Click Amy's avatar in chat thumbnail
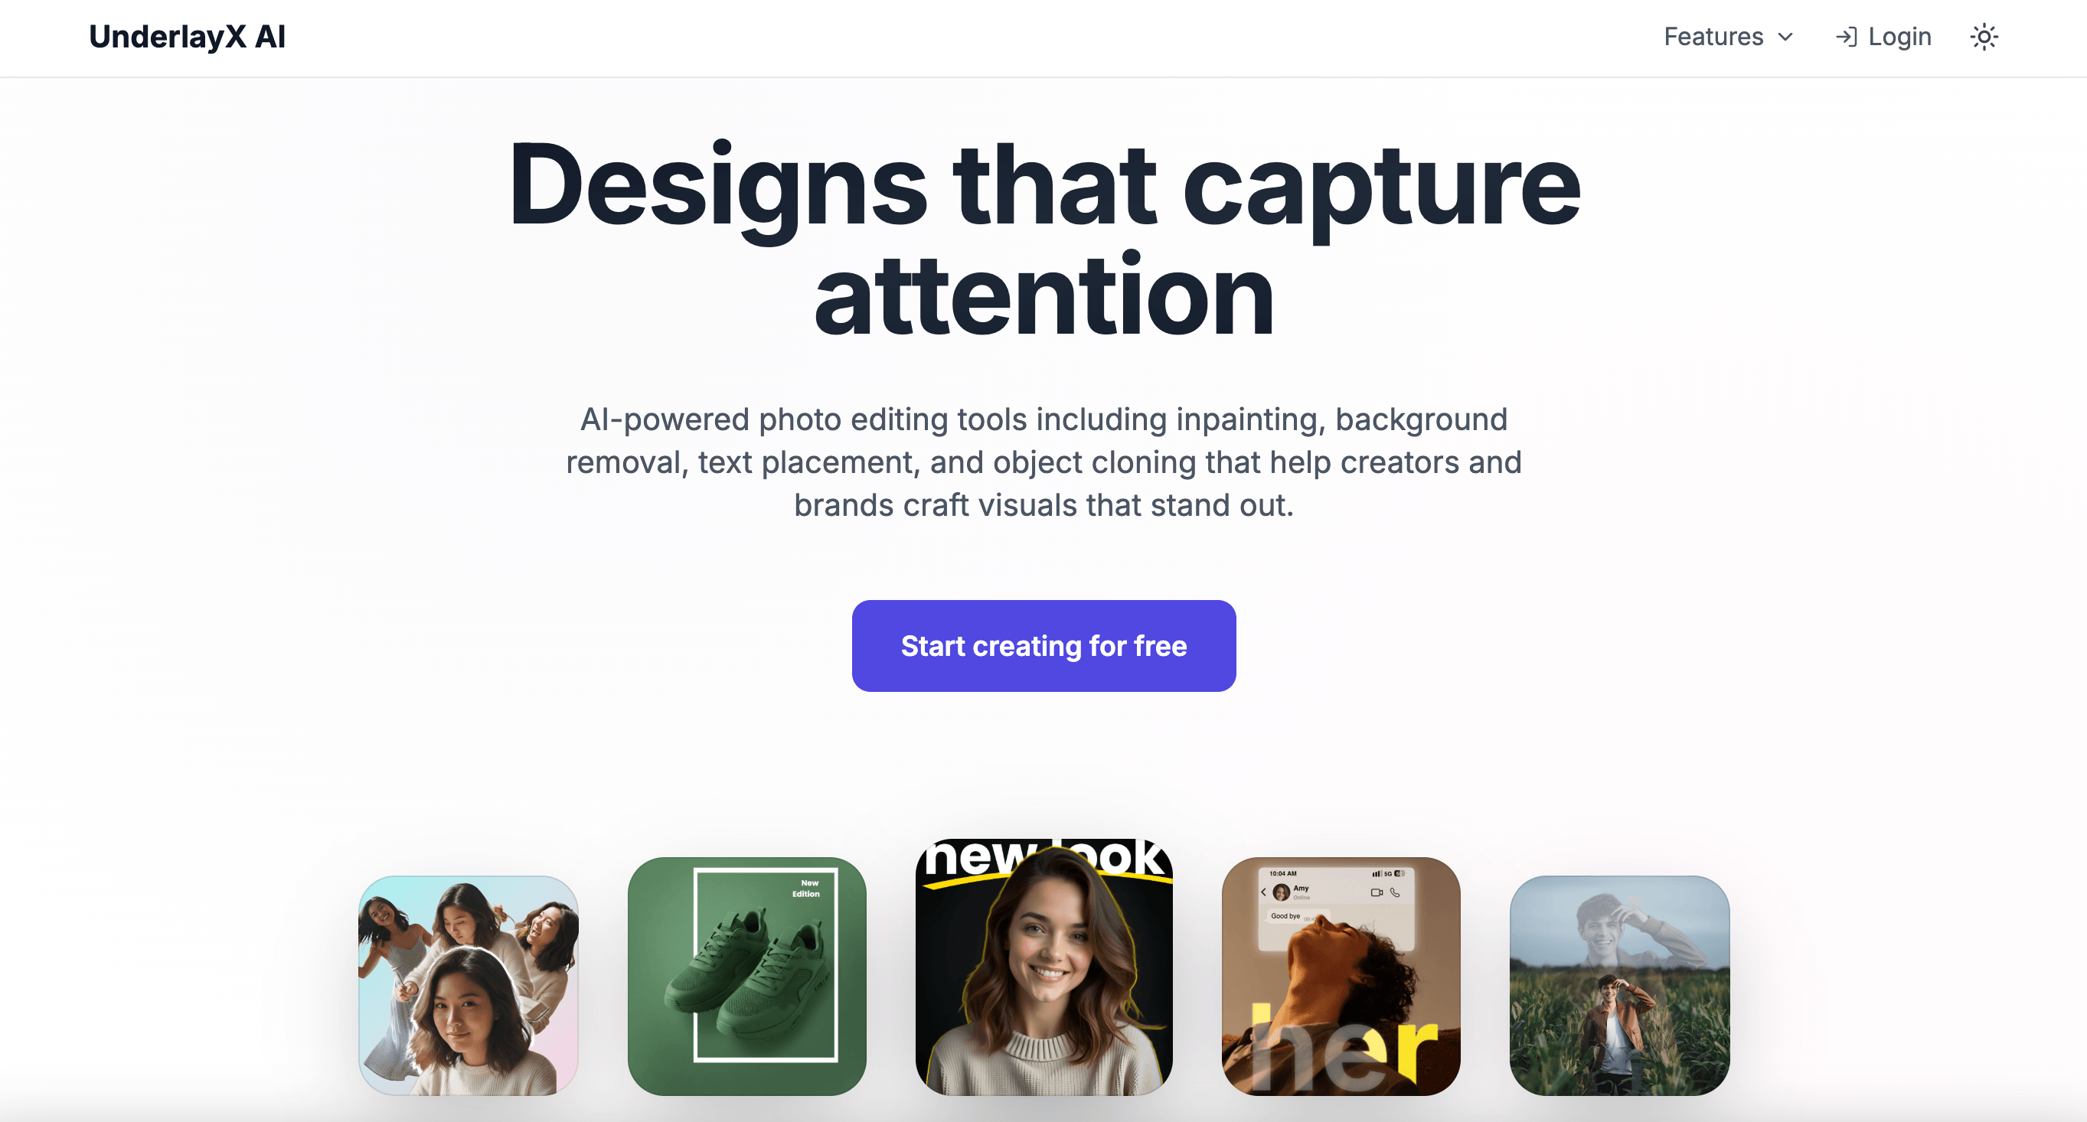Viewport: 2087px width, 1122px height. (x=1281, y=892)
